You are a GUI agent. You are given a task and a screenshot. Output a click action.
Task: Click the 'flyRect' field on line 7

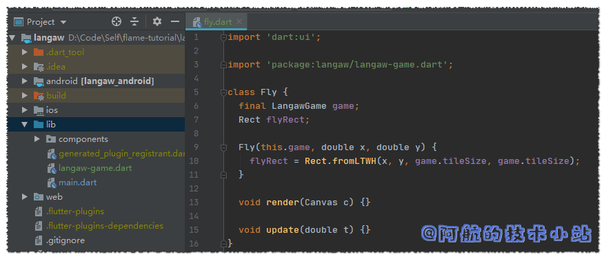point(285,120)
